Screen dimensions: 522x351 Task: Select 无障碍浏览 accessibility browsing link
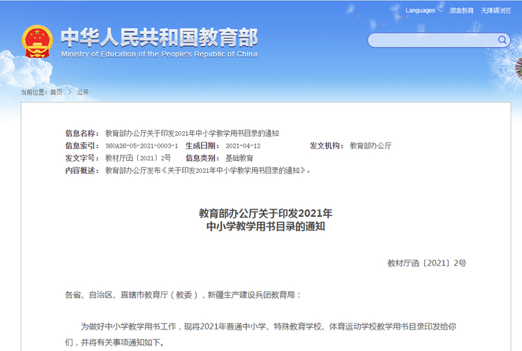[x=495, y=10]
